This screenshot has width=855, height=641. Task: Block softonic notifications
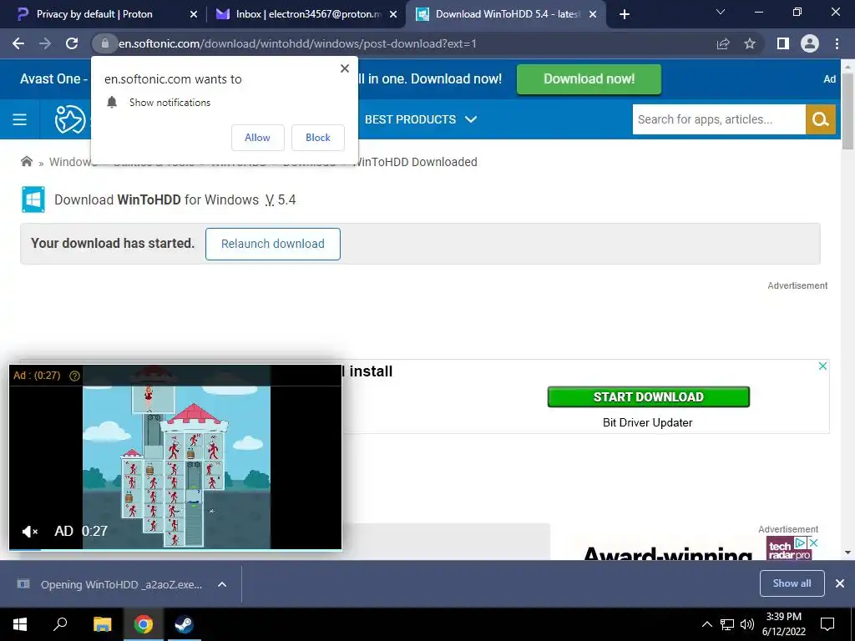pyautogui.click(x=318, y=138)
